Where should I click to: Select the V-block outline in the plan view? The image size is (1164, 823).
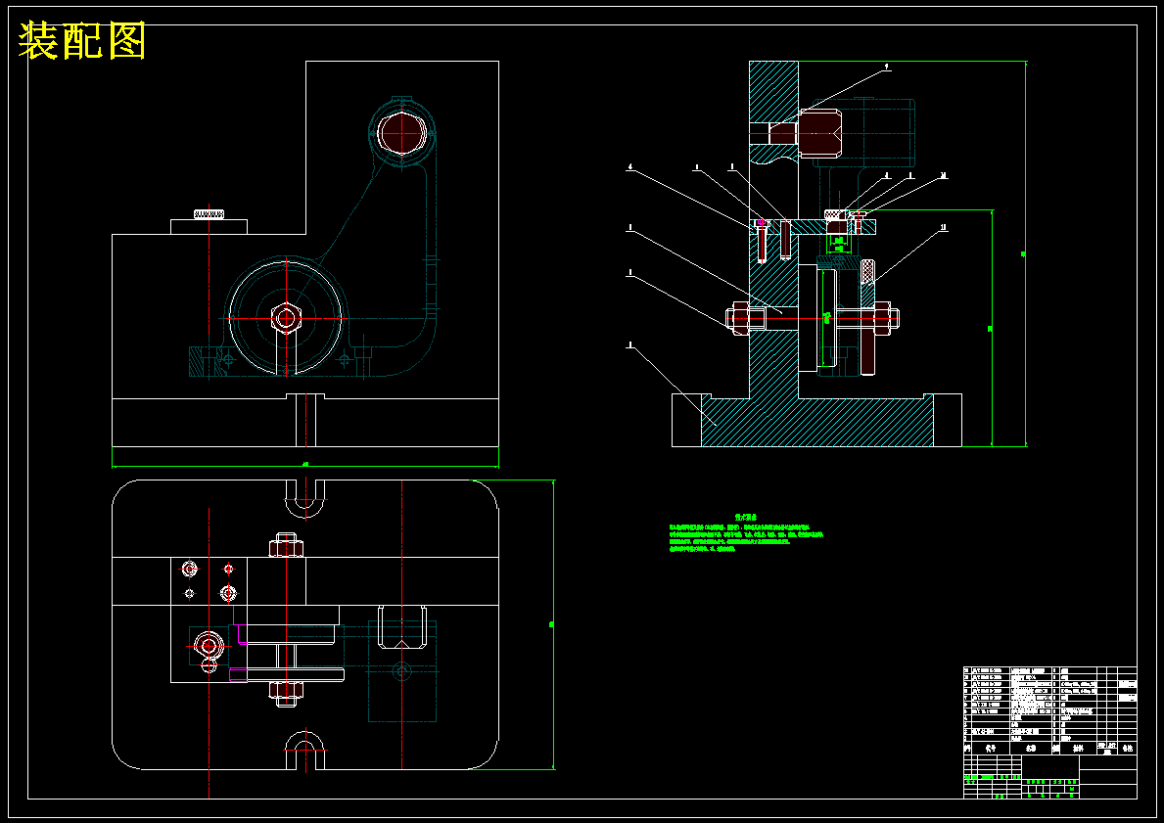click(x=401, y=628)
